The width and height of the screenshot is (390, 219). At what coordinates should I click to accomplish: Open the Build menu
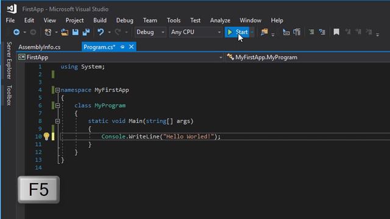(x=100, y=20)
